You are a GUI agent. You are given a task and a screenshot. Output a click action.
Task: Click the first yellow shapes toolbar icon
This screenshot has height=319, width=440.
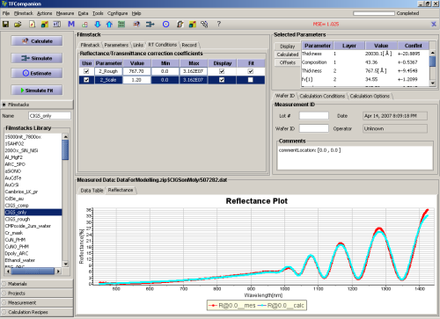[x=45, y=25]
